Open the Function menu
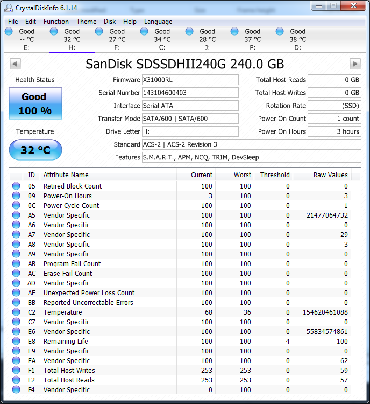 click(x=56, y=22)
